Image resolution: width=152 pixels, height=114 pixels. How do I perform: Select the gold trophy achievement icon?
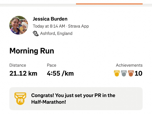point(117,73)
